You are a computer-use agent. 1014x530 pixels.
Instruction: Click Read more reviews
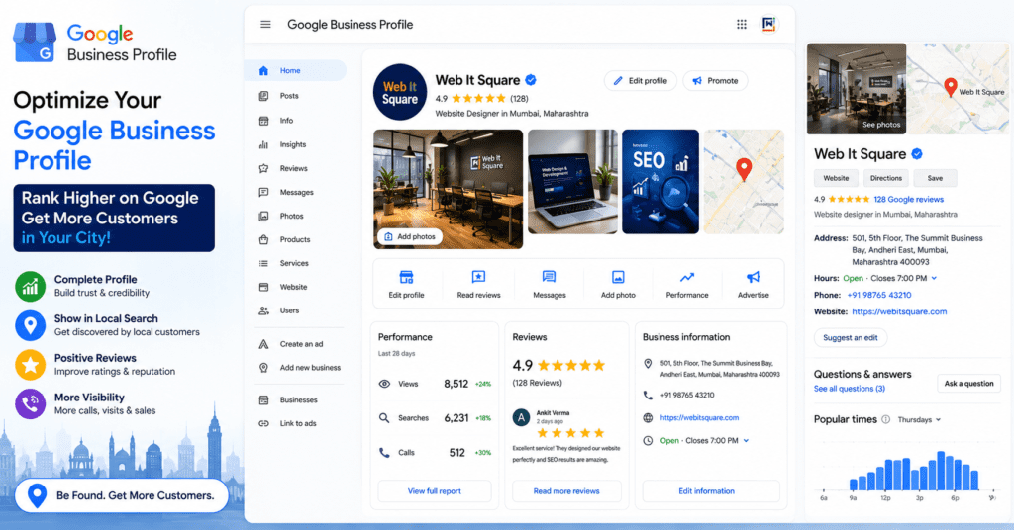tap(566, 491)
